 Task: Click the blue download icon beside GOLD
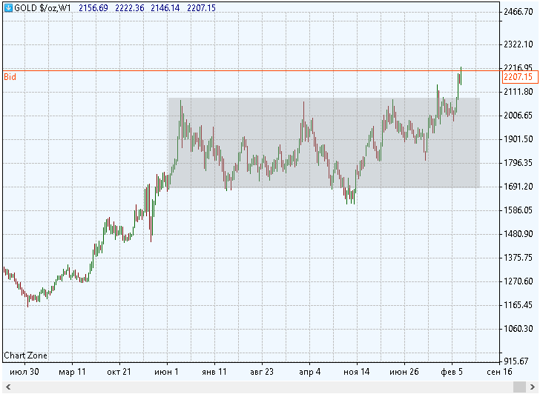(x=8, y=7)
